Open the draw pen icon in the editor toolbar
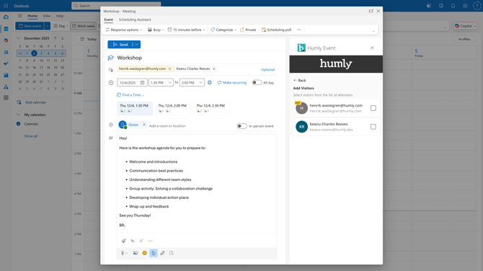The width and height of the screenshot is (483, 271). click(162, 253)
